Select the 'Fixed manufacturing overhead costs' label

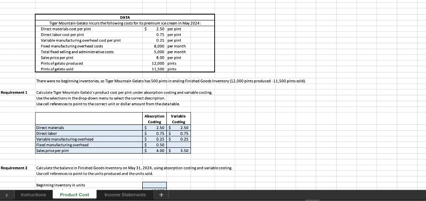[72, 46]
